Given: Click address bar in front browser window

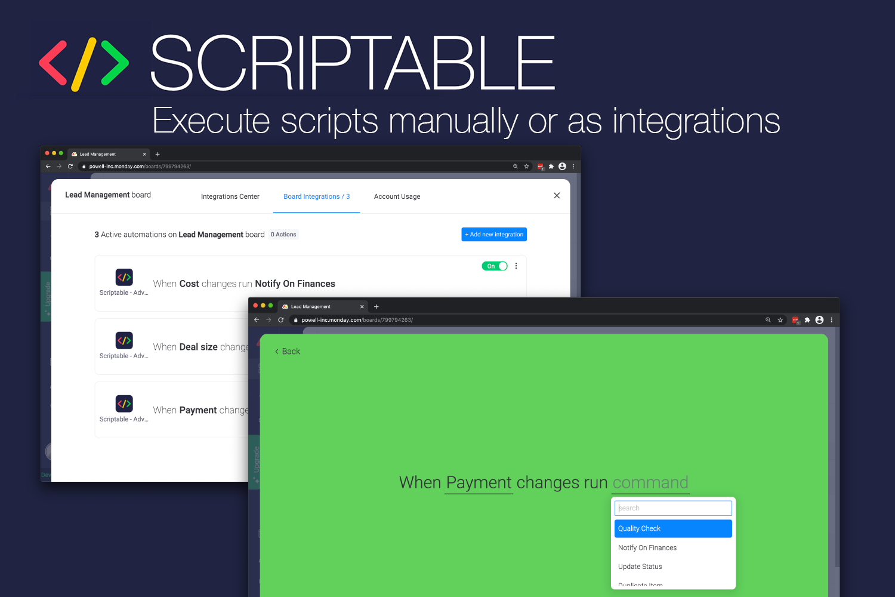Looking at the screenshot, I should (537, 320).
